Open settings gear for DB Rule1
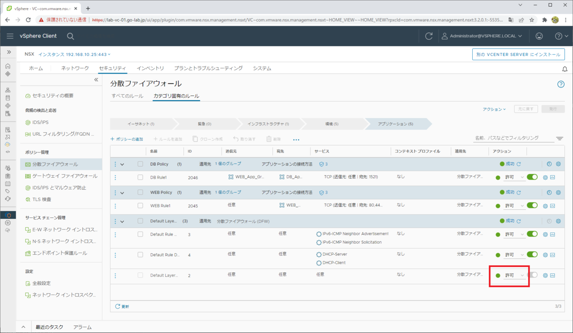Screen dimensions: 573x333 pyautogui.click(x=545, y=178)
